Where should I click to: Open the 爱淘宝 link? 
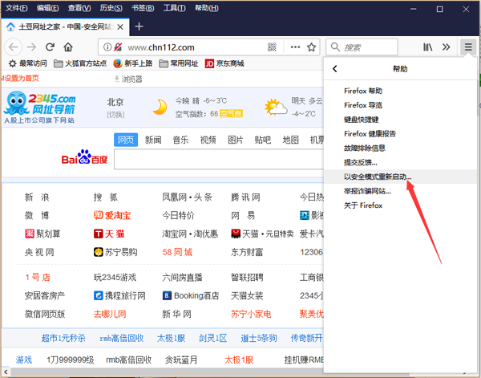tap(112, 216)
